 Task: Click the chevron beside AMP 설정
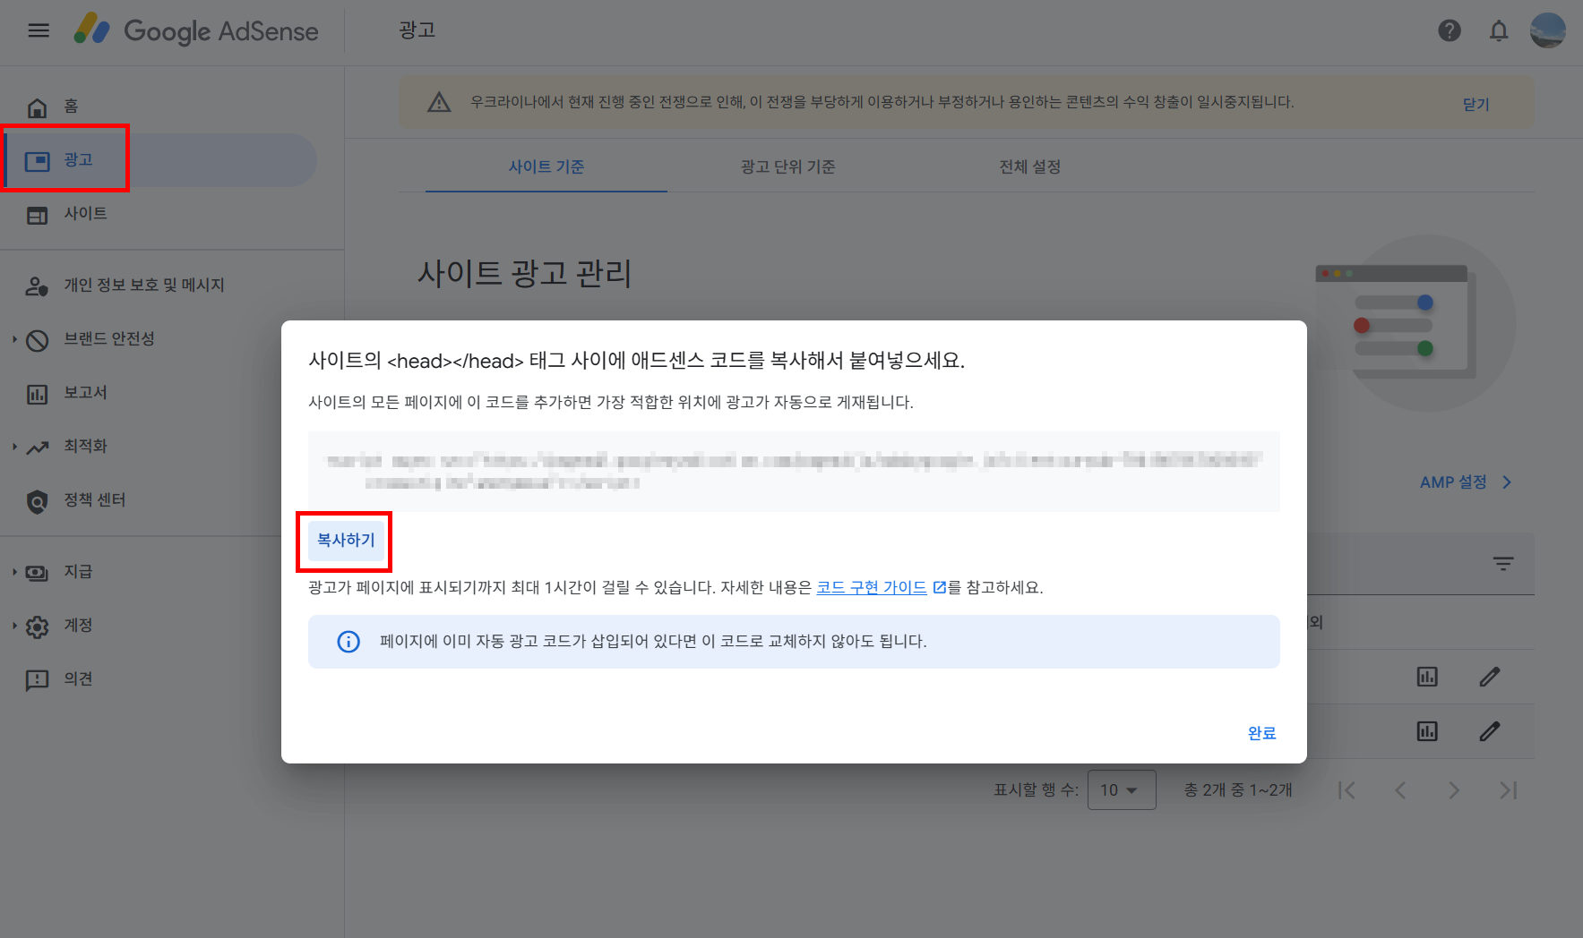click(1507, 482)
